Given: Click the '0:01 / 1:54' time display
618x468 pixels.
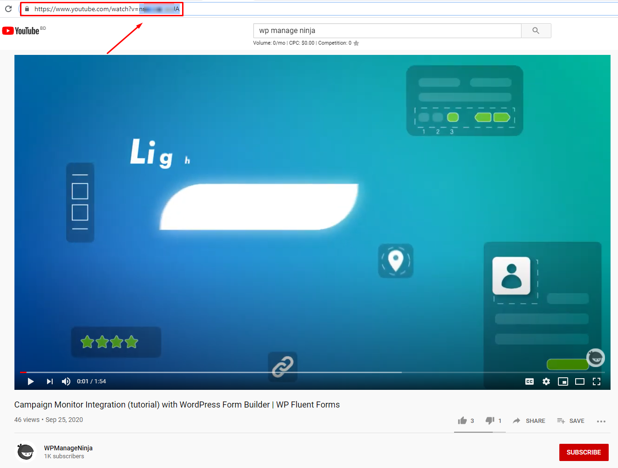Looking at the screenshot, I should point(92,381).
